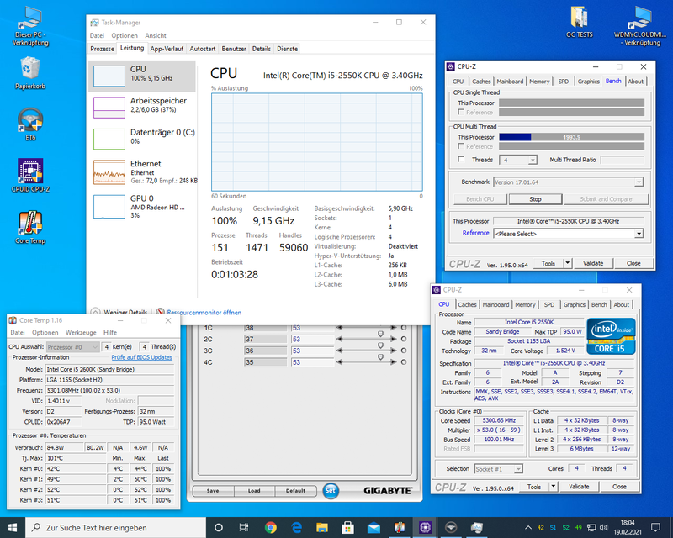This screenshot has width=673, height=538.
Task: Open OC TESTS folder on desktop
Action: click(x=579, y=23)
